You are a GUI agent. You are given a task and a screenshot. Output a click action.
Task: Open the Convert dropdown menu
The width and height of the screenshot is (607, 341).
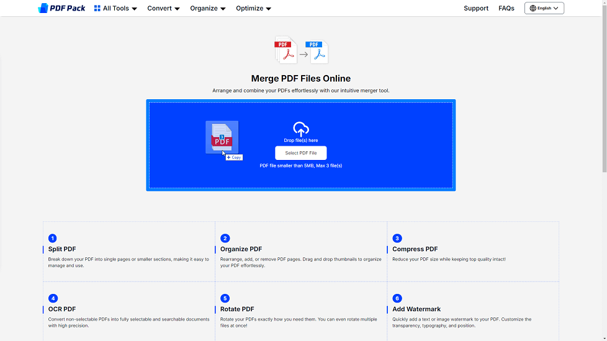point(163,9)
